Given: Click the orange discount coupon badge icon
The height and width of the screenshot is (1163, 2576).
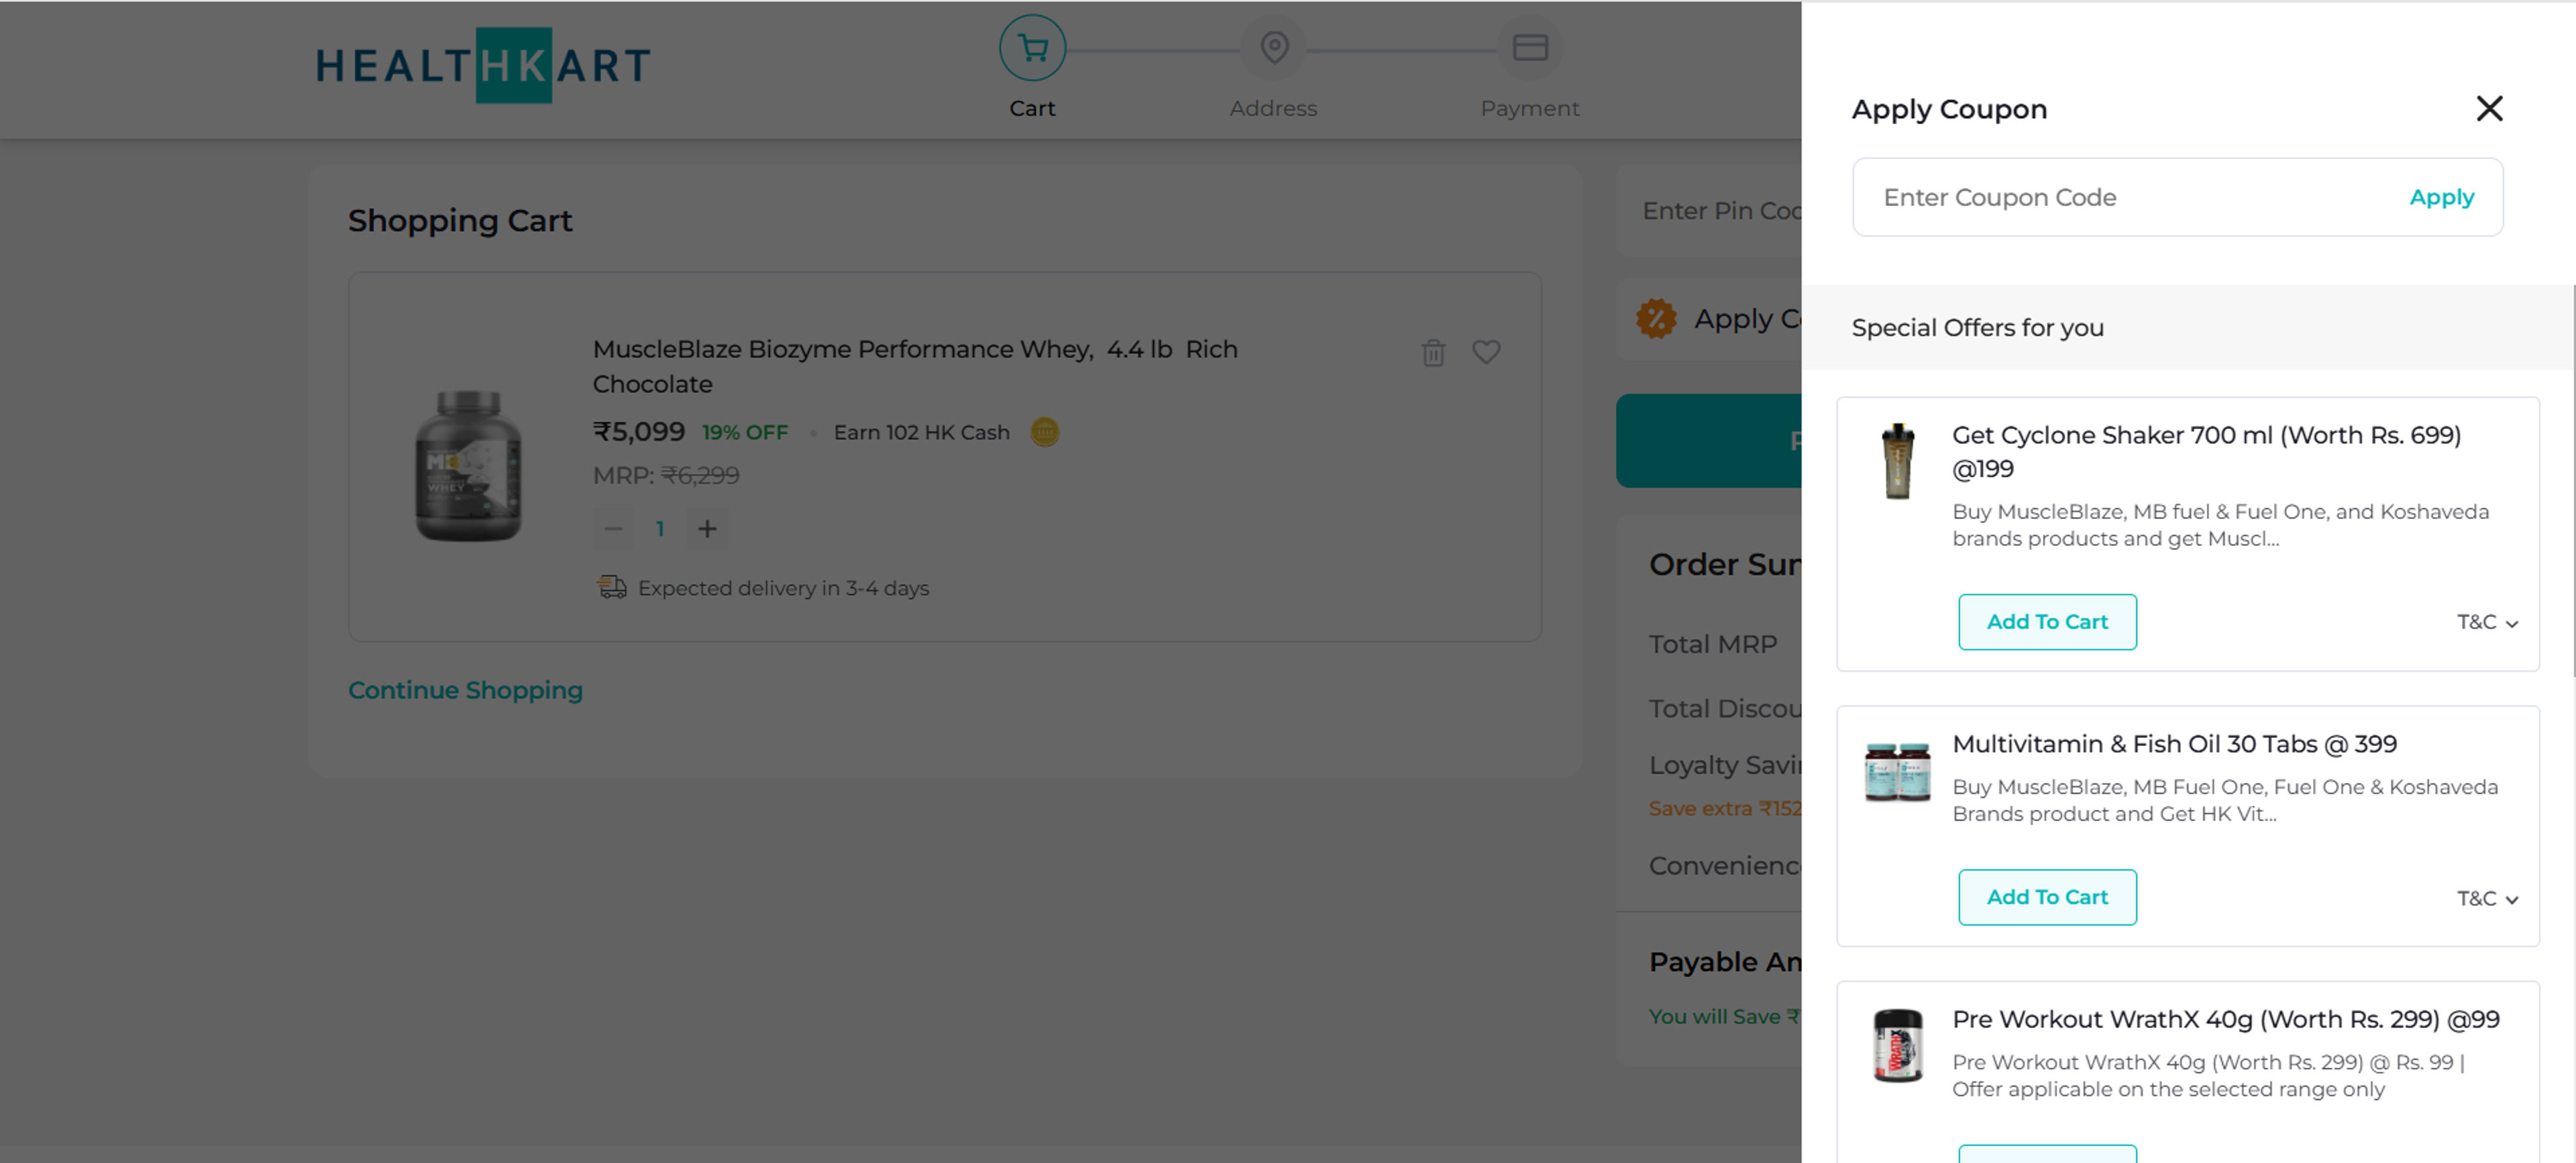Looking at the screenshot, I should tap(1655, 319).
